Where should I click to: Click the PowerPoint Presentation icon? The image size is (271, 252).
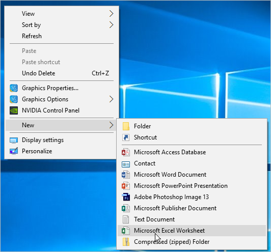[126, 186]
